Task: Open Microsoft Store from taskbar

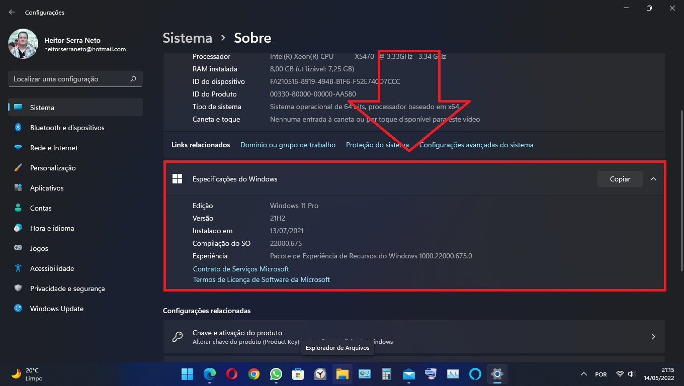Action: 298,374
